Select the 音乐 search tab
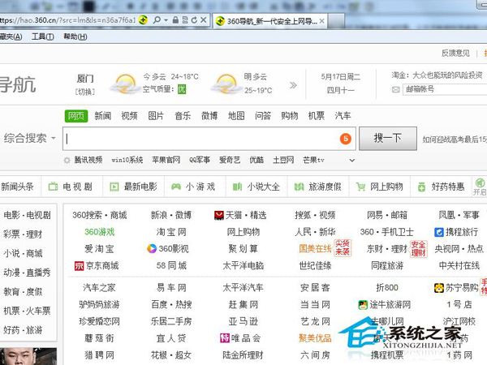This screenshot has width=487, height=365. click(x=183, y=116)
